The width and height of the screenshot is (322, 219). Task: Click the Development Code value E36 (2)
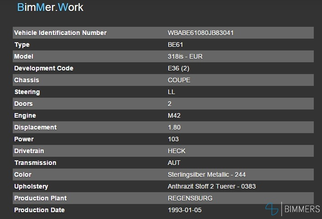click(x=179, y=68)
